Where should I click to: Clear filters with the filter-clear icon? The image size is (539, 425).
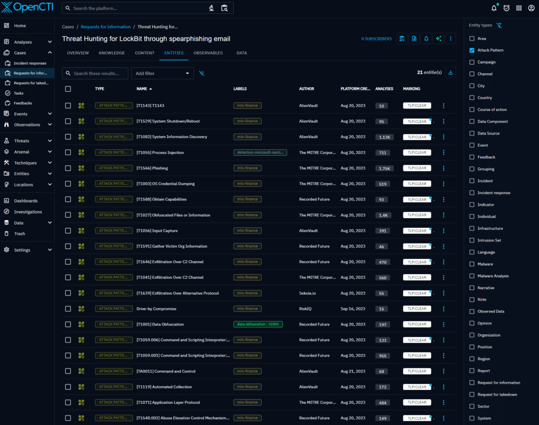(x=202, y=73)
